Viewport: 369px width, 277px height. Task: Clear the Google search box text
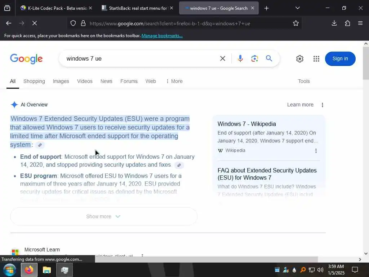pos(223,58)
